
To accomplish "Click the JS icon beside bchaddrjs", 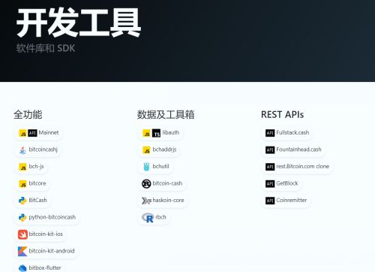I will 146,150.
